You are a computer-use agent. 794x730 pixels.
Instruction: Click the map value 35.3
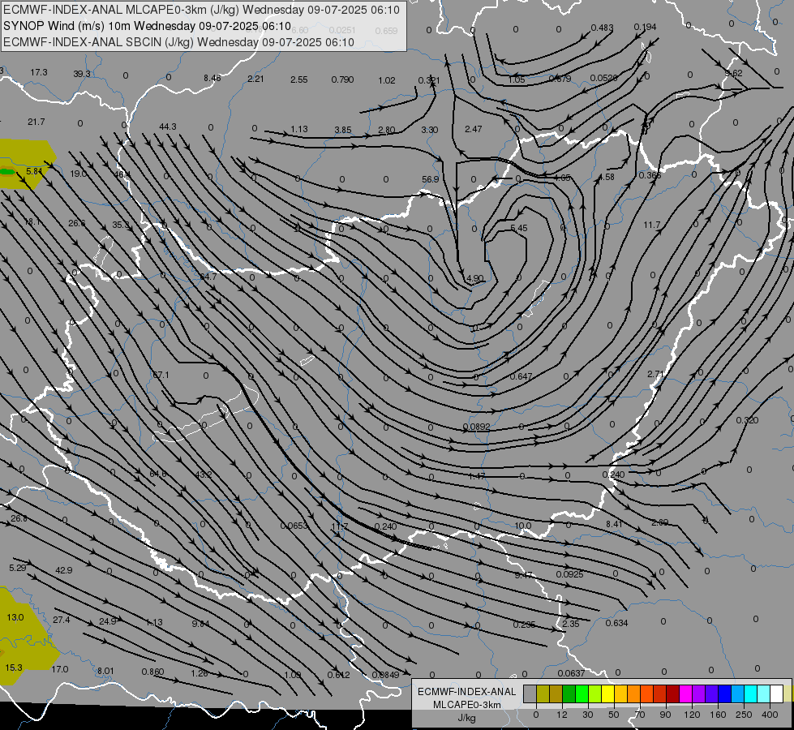point(121,225)
